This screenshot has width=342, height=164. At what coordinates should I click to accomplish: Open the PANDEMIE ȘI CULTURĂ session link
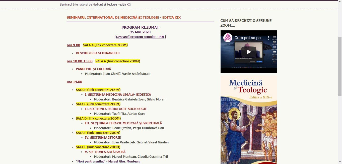94,69
